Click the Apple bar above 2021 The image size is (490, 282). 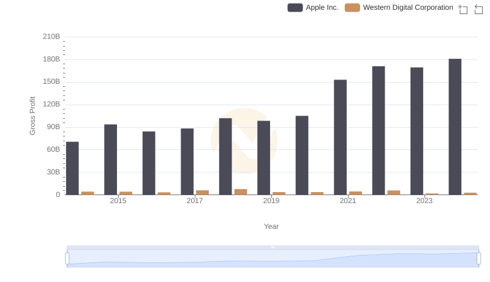(341, 137)
